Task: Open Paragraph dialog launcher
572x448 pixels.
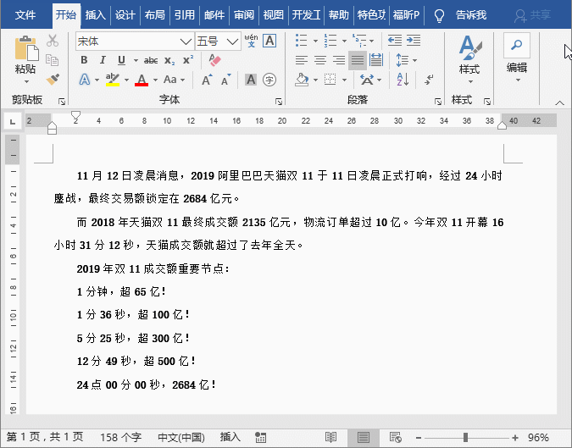Action: 438,102
